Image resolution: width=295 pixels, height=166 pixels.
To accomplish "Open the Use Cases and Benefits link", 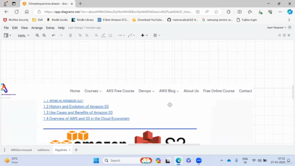I will pos(78,113).
